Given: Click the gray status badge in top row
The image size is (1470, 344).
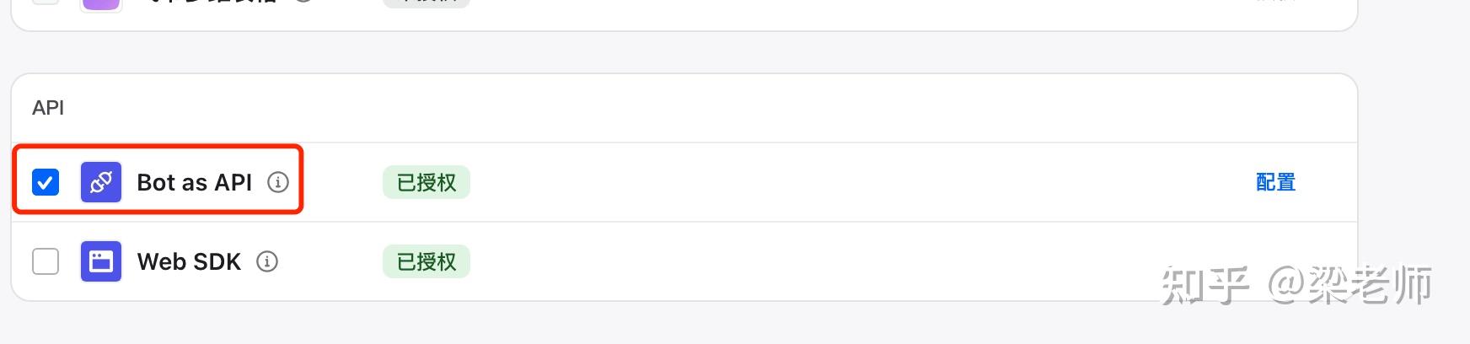Looking at the screenshot, I should [427, 2].
